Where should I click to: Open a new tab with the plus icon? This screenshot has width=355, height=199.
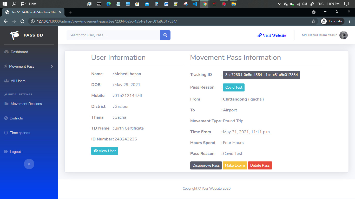70,12
